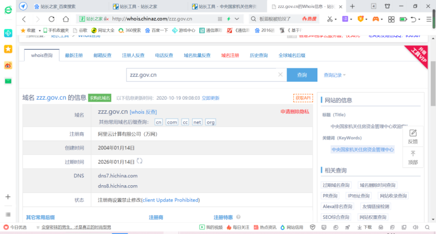This screenshot has width=436, height=234.
Task: Switch to the 中央国家机关住房 tab
Action: point(224,6)
